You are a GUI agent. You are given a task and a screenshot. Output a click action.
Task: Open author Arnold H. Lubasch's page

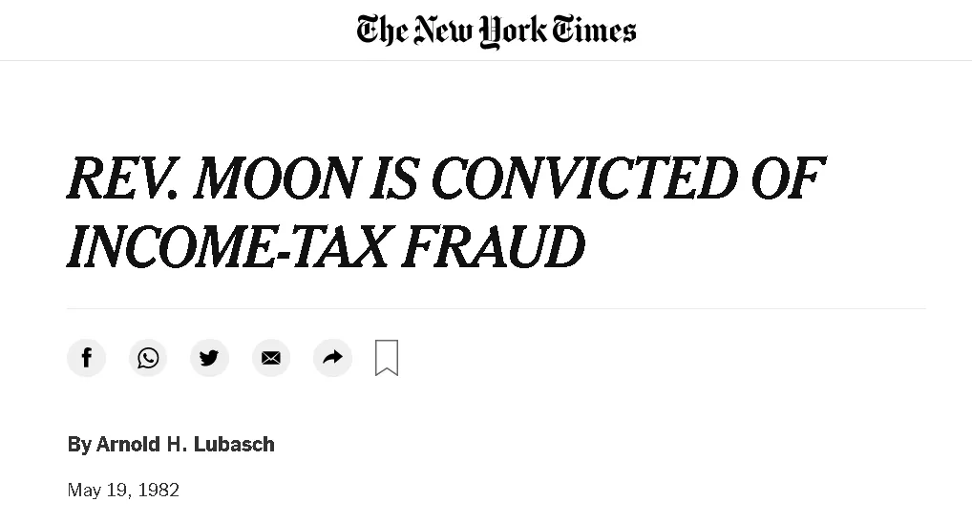[x=185, y=444]
